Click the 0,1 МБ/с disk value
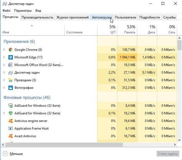Viewport: 182px width, 160px height. point(149,73)
